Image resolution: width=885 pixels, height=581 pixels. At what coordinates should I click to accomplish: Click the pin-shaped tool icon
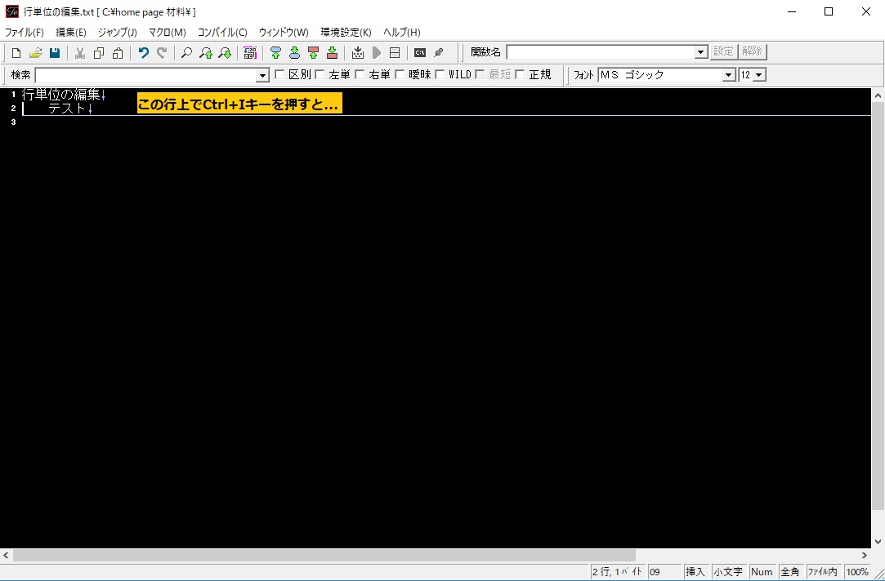click(439, 53)
